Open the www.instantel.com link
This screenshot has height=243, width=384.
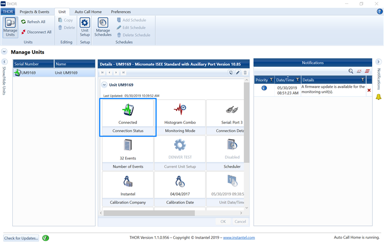[x=239, y=238]
